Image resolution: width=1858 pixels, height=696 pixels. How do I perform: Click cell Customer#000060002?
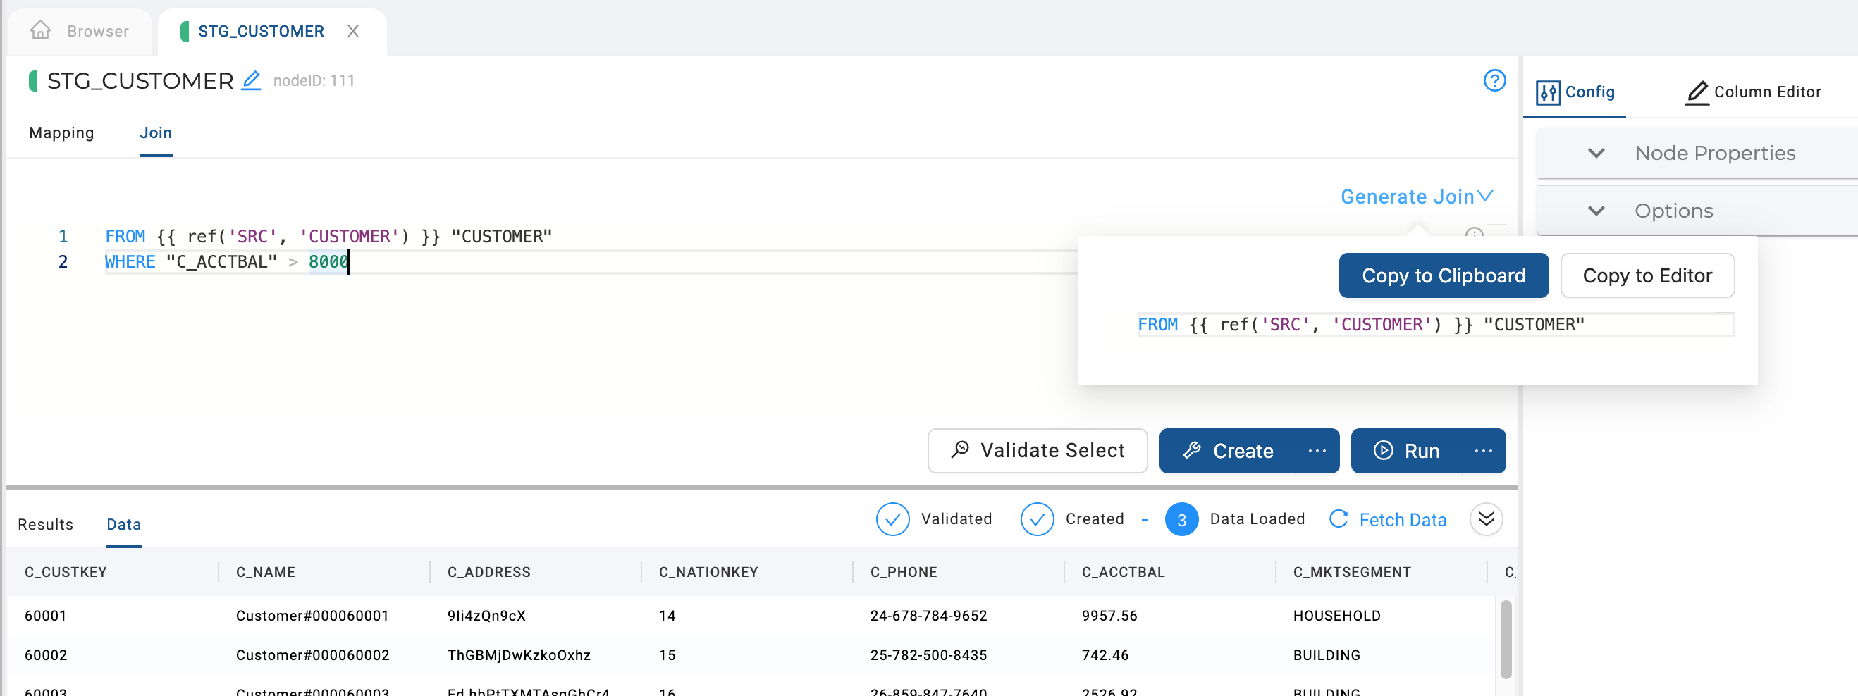(x=312, y=655)
